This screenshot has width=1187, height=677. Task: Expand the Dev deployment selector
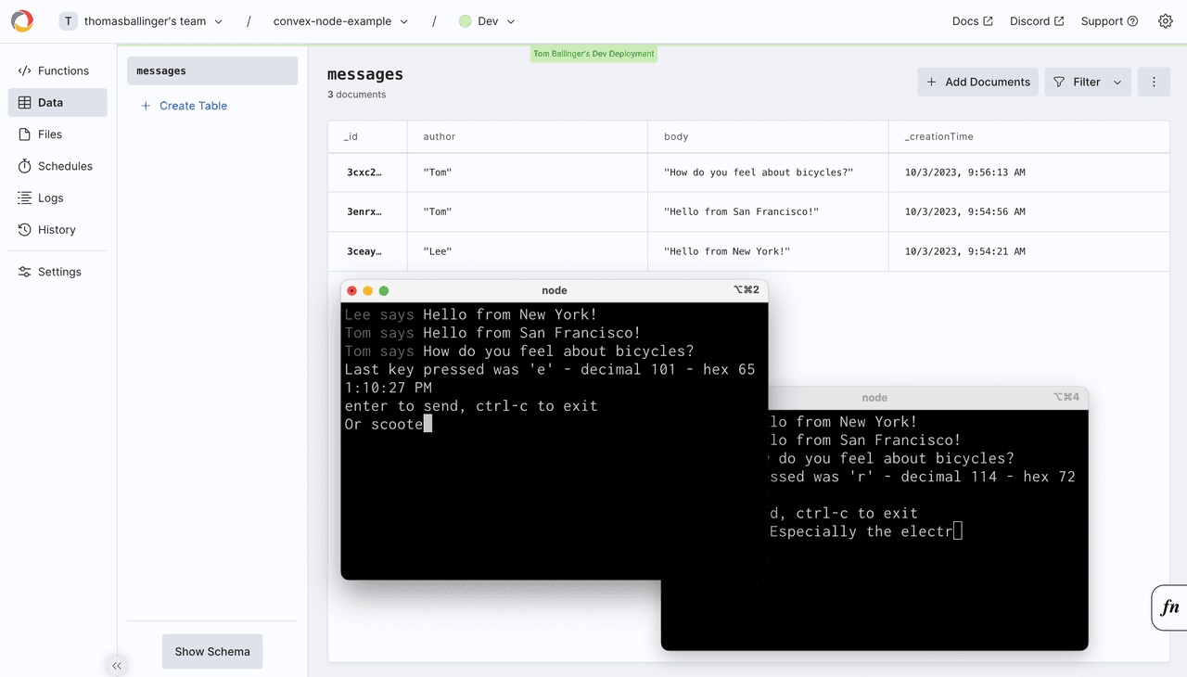click(x=487, y=21)
